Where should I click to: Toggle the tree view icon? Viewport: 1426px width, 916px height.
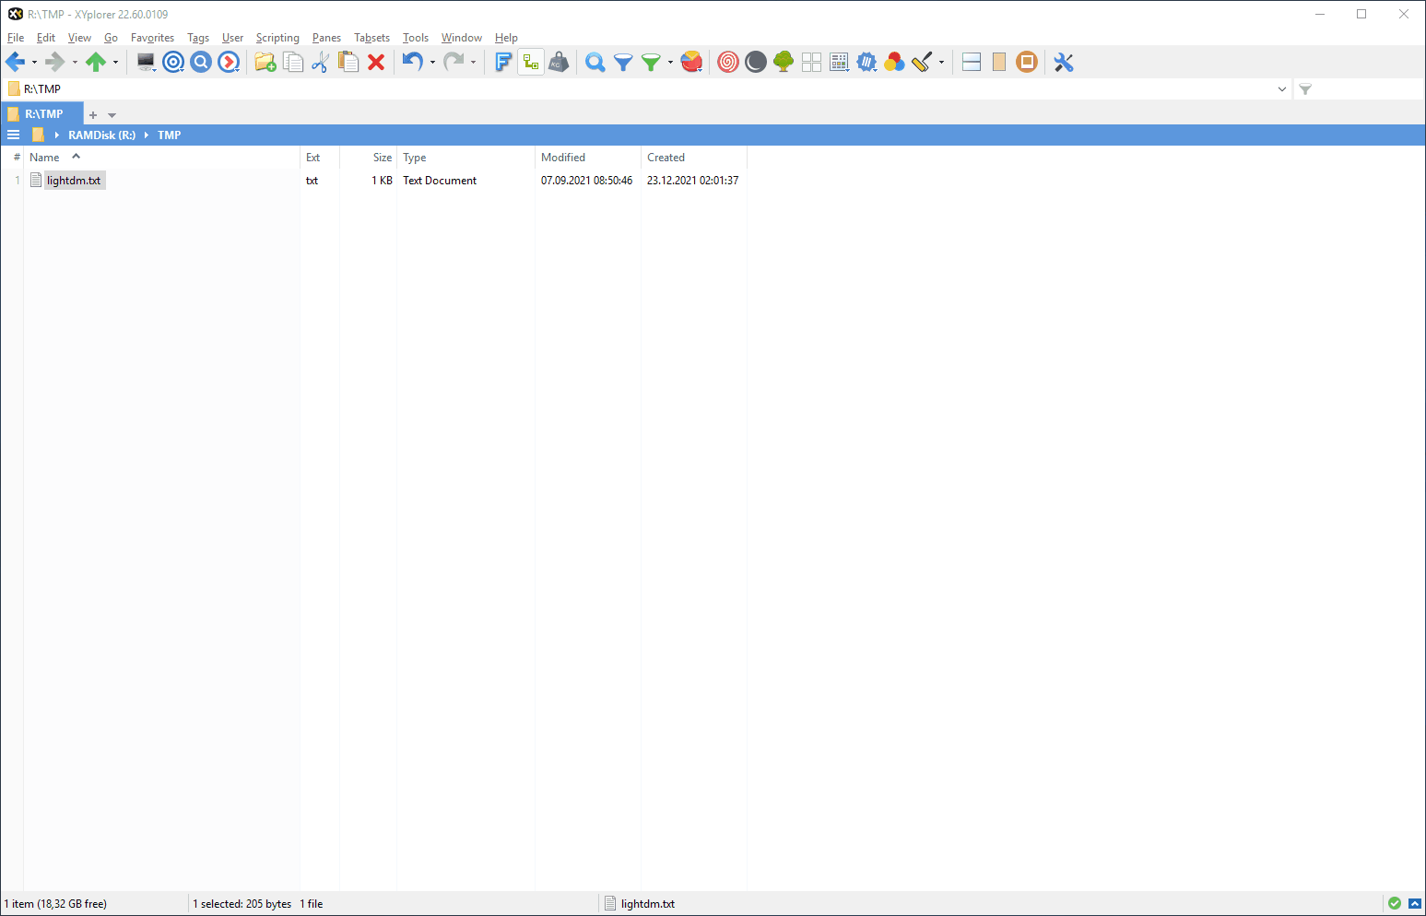pyautogui.click(x=784, y=62)
